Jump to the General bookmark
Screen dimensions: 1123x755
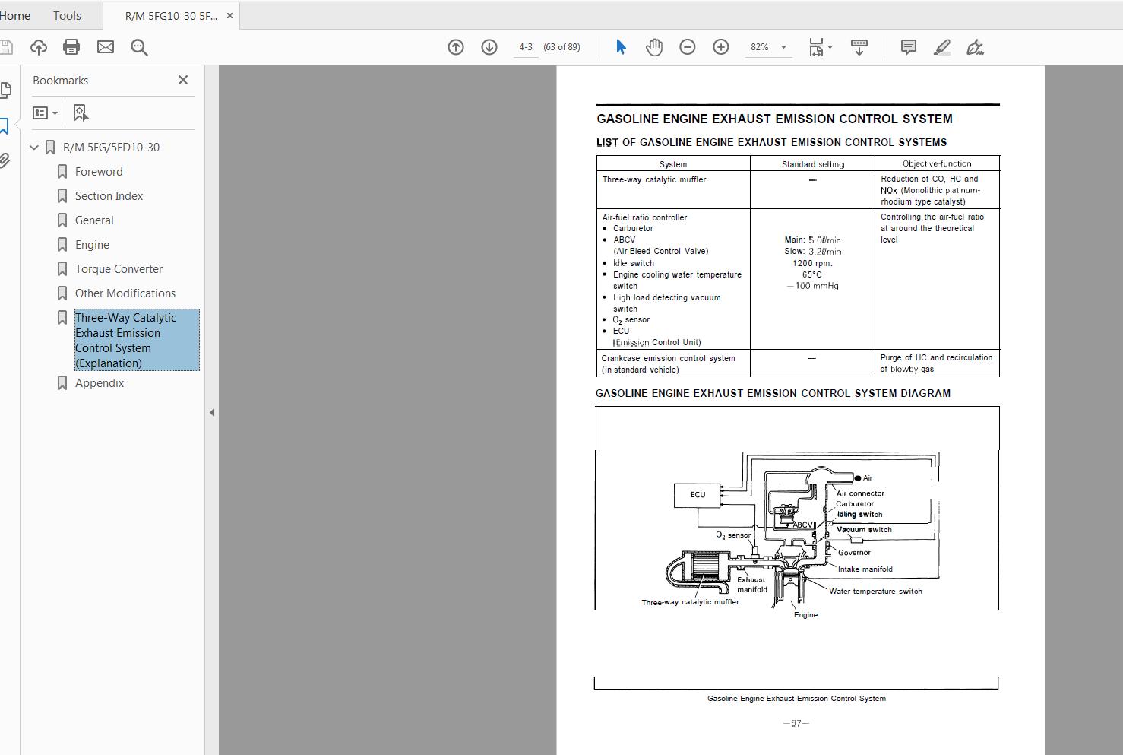[94, 220]
